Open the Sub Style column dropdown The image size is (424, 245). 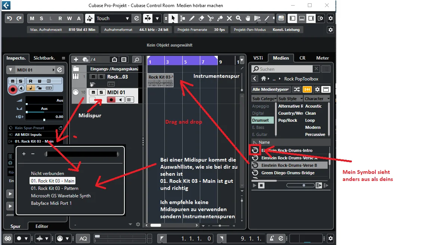290,99
